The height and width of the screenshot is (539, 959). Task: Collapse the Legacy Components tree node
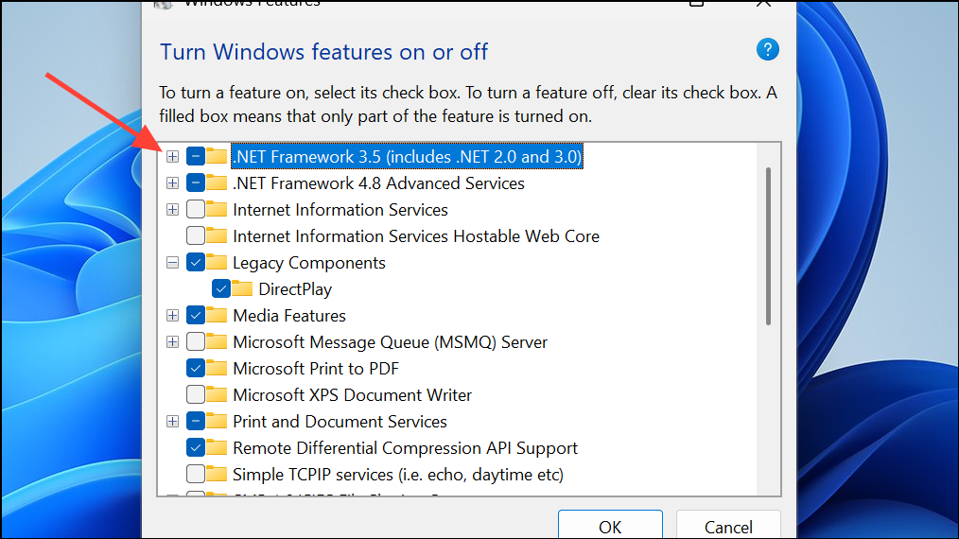coord(172,263)
